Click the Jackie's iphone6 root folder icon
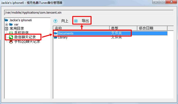178x104 pixels. coord(6,20)
